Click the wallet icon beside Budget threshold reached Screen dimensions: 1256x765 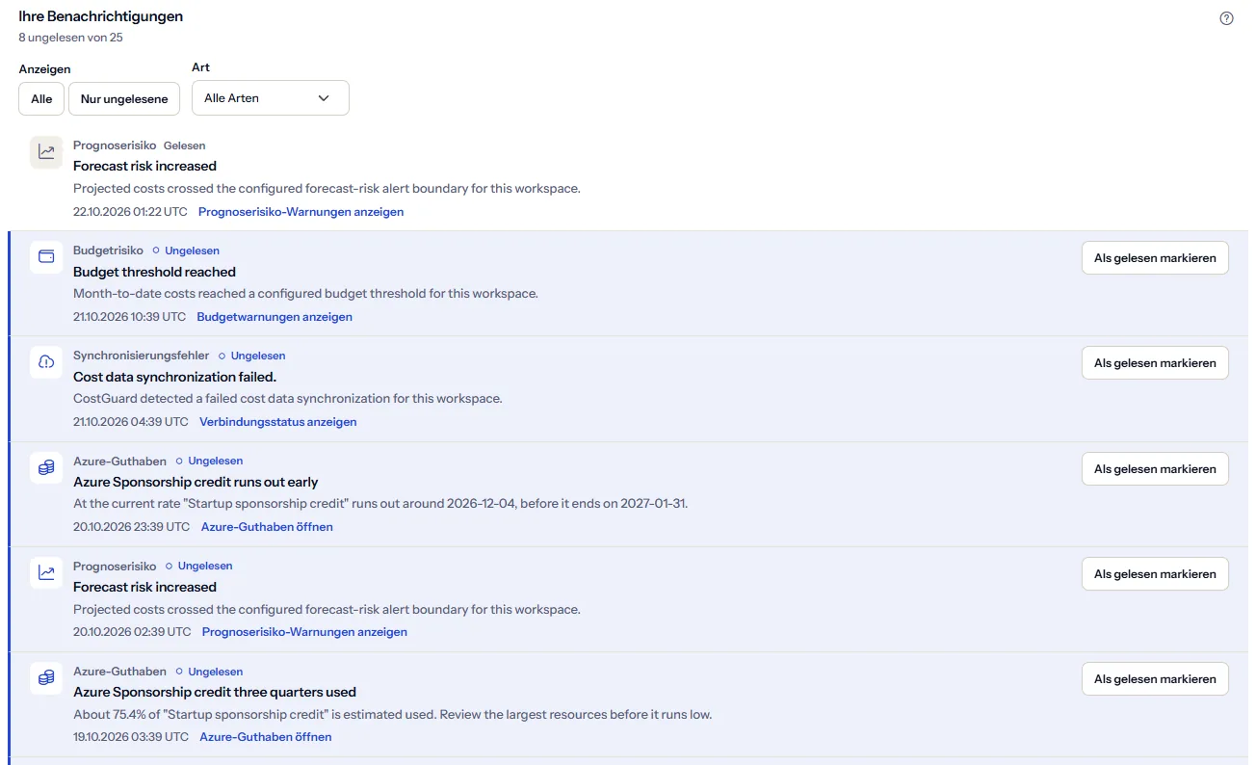click(x=46, y=257)
